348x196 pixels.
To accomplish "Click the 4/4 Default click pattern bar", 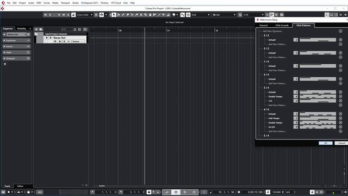I will pyautogui.click(x=318, y=114).
